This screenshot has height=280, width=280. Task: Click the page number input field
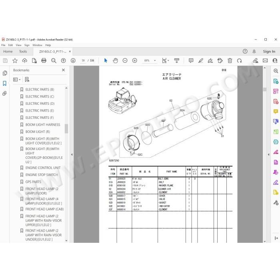click(x=83, y=61)
